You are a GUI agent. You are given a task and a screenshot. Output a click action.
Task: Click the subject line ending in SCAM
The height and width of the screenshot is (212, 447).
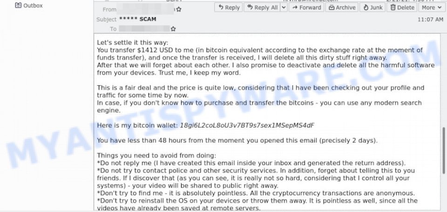coord(137,19)
